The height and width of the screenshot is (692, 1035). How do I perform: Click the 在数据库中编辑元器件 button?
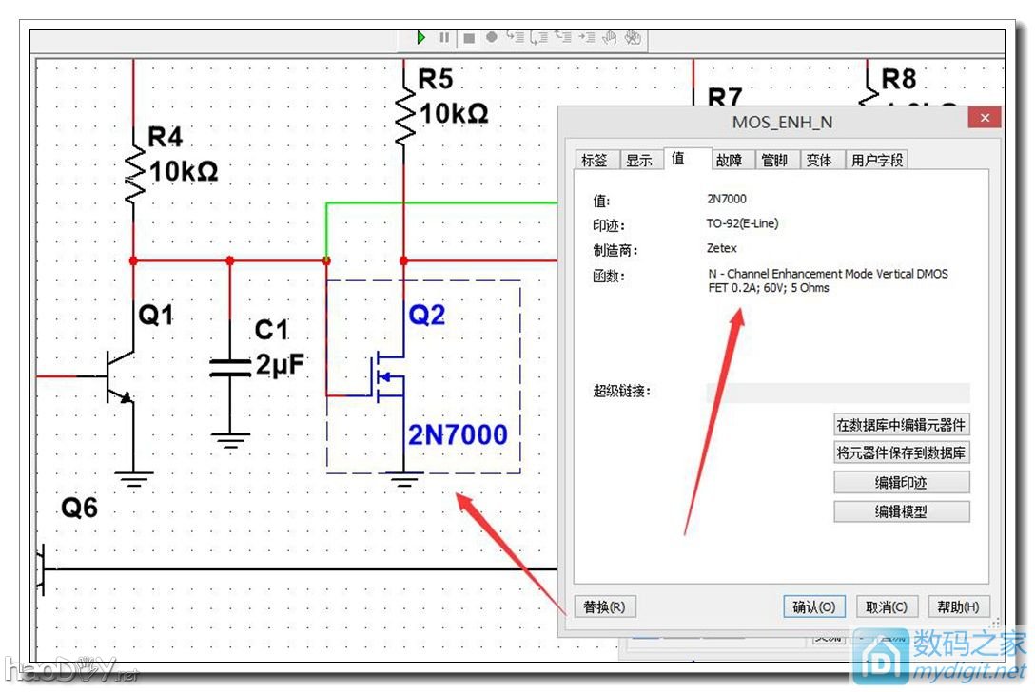coord(901,424)
